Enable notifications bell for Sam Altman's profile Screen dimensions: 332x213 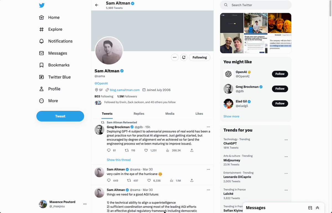click(x=184, y=57)
